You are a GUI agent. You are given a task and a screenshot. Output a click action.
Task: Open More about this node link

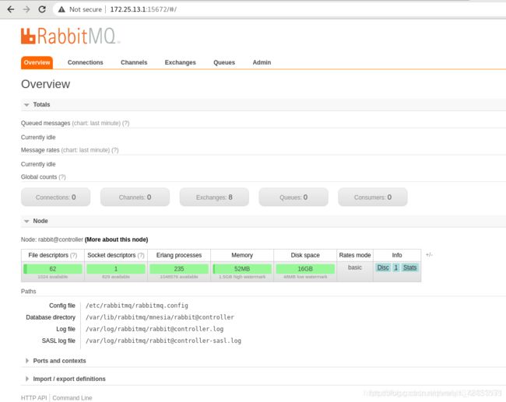coord(116,239)
